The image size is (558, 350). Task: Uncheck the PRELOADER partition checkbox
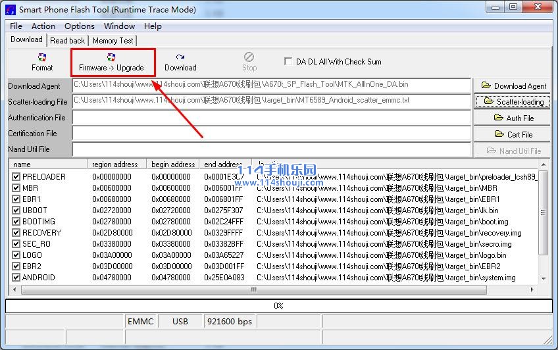pyautogui.click(x=16, y=177)
